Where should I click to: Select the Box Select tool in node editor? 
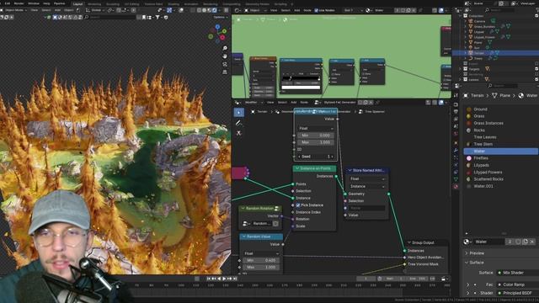point(239,112)
